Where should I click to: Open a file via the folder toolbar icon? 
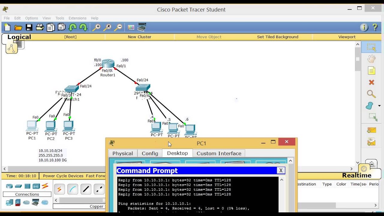point(18,28)
